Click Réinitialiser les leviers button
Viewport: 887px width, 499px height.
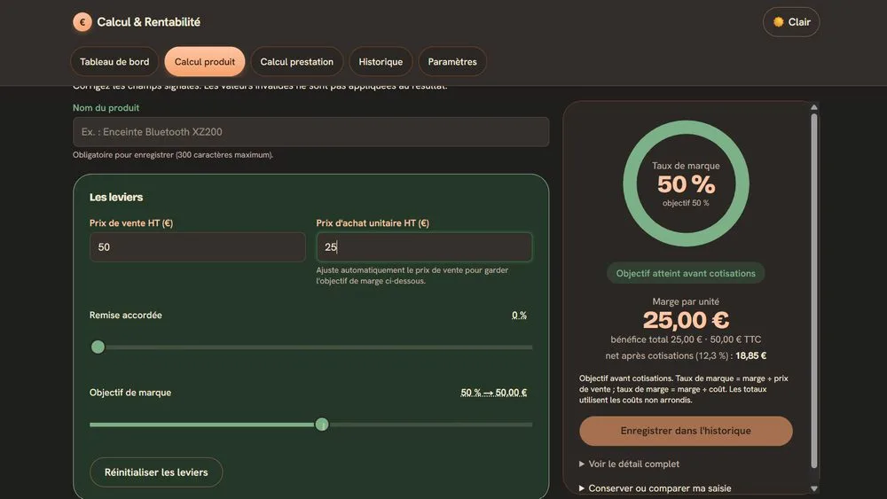pyautogui.click(x=156, y=472)
